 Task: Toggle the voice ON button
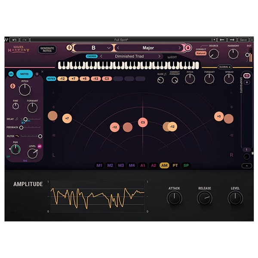11,74
